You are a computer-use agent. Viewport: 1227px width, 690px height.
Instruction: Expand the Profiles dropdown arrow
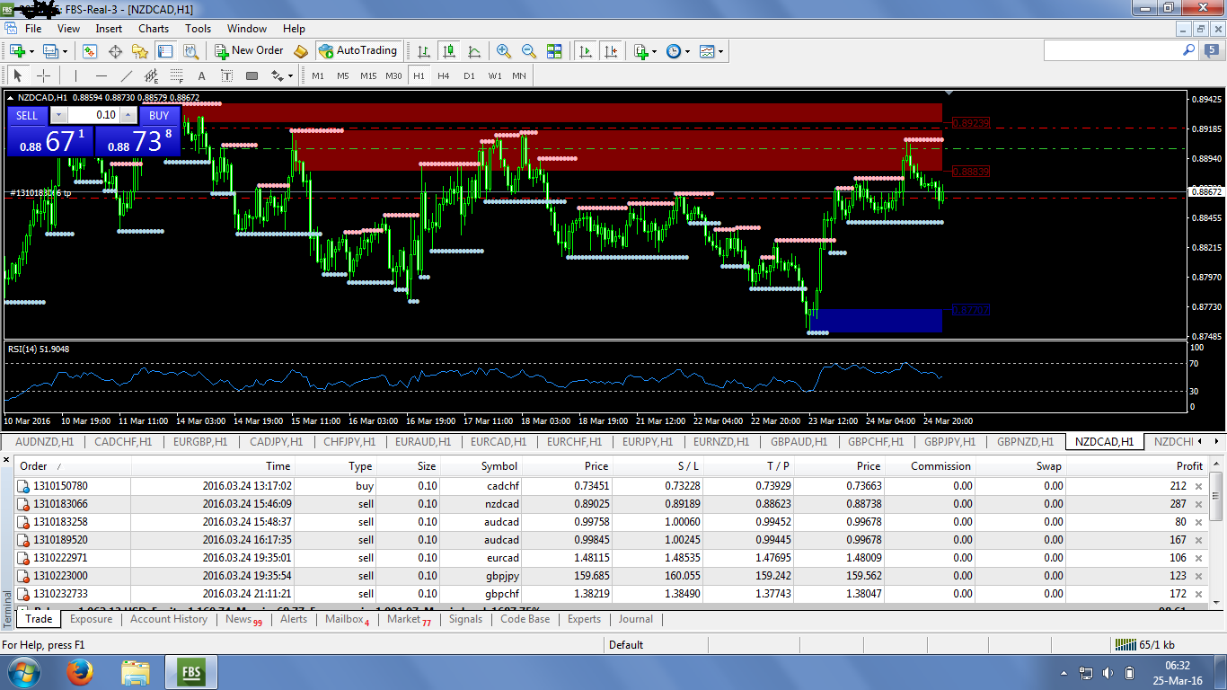[x=65, y=51]
